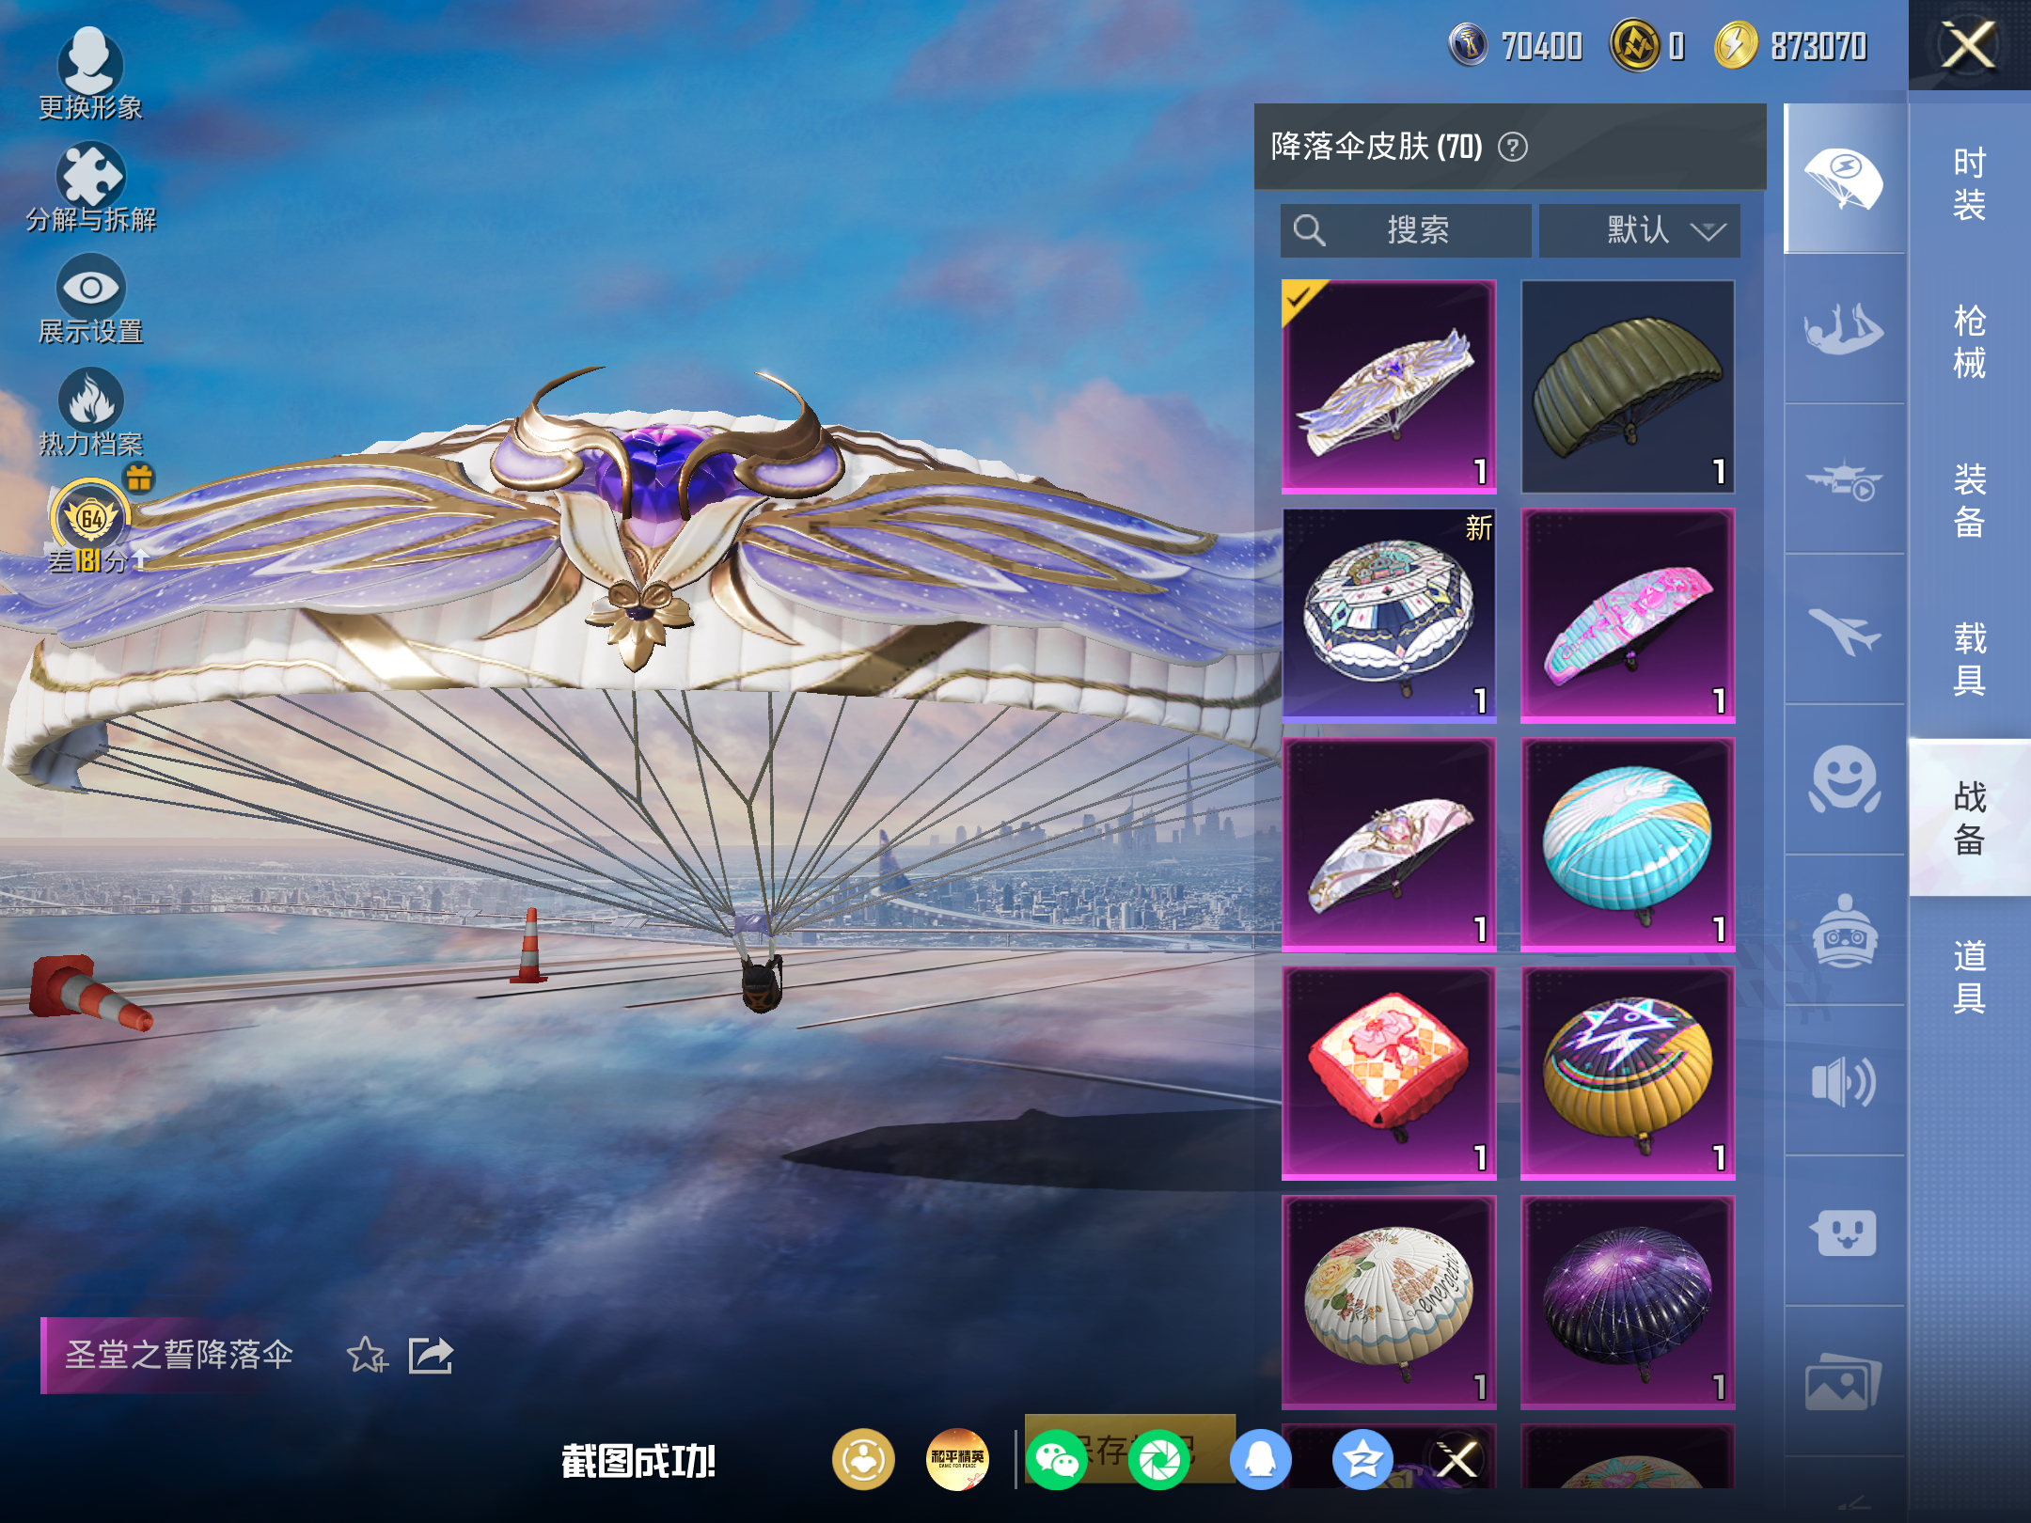Click the 搜索 search field
Image resolution: width=2031 pixels, height=1523 pixels.
click(x=1405, y=230)
